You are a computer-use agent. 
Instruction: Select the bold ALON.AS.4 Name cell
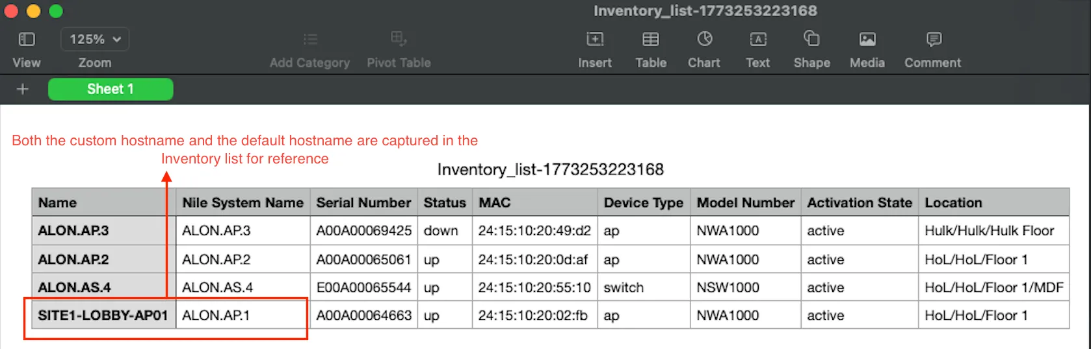point(104,287)
